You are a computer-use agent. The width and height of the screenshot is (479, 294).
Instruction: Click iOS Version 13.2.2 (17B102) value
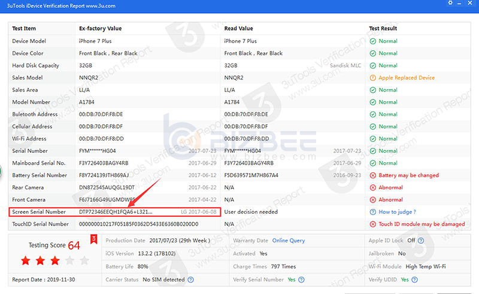[x=157, y=254]
